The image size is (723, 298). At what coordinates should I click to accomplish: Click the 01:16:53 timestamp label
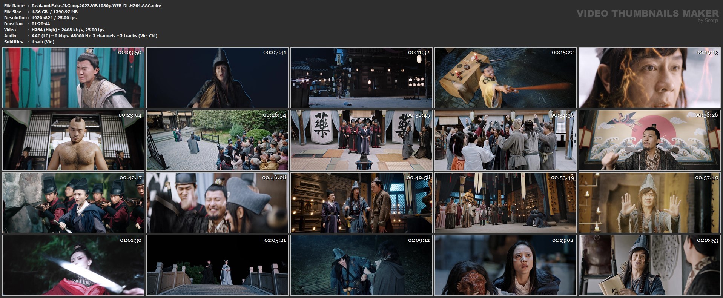708,240
